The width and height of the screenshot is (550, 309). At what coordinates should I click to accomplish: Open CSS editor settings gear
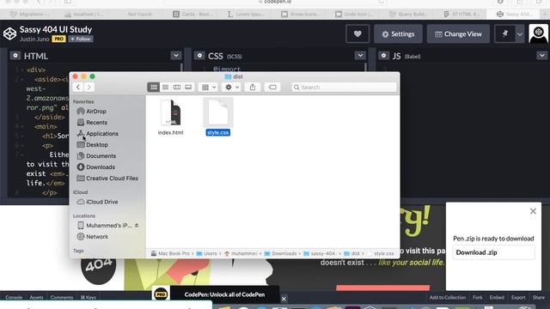(x=199, y=55)
